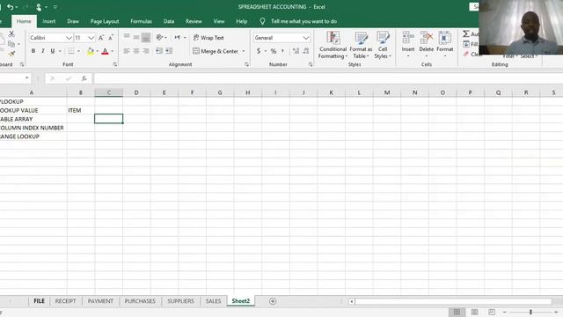
Task: Click the Undo arrow in the title bar
Action: pyautogui.click(x=10, y=7)
